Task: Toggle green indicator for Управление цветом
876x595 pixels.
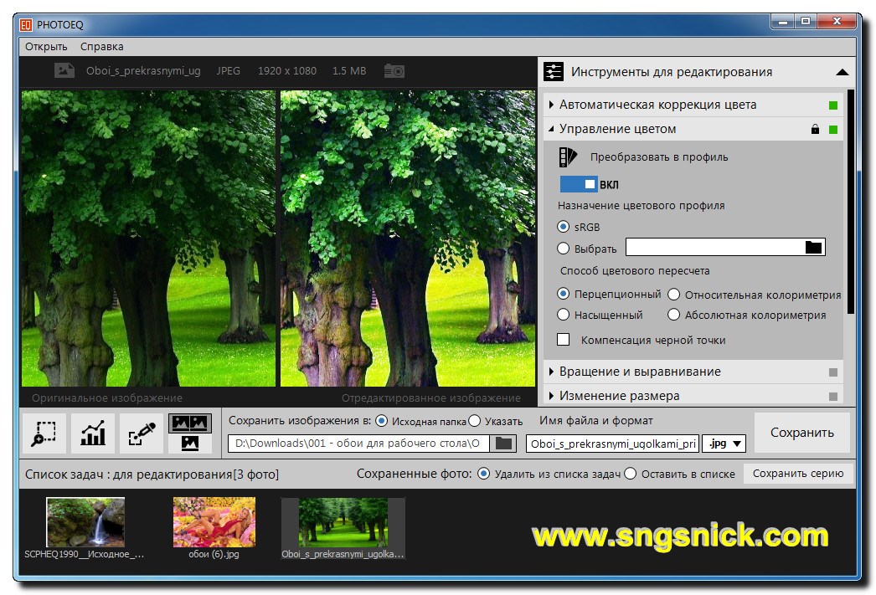Action: tap(833, 130)
